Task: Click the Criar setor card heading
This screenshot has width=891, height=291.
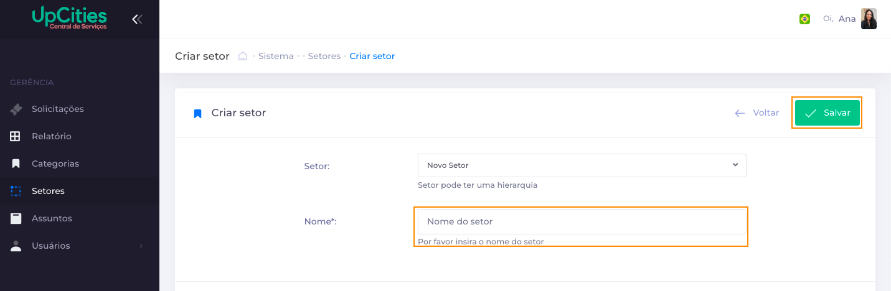Action: pos(238,113)
